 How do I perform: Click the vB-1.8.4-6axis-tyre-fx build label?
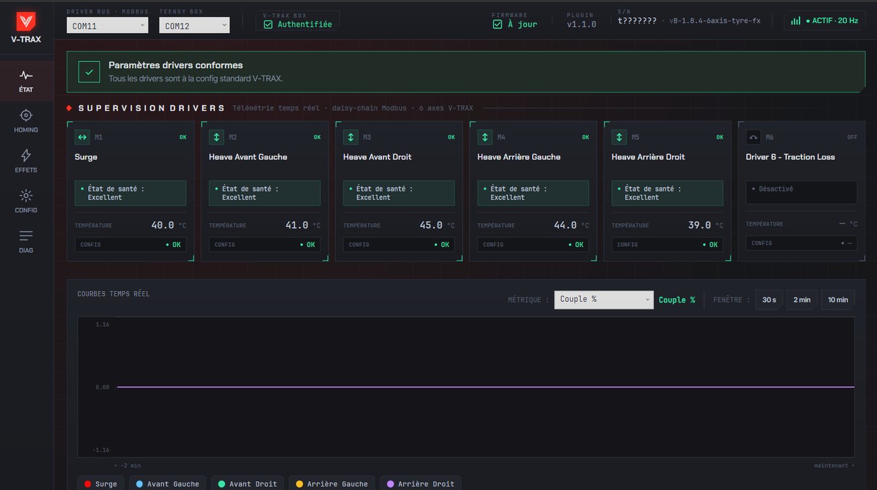[x=715, y=21]
